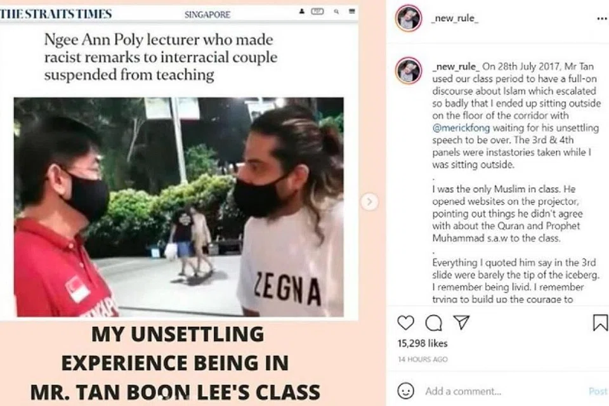
Task: Like the post with the heart icon
Action: point(406,323)
